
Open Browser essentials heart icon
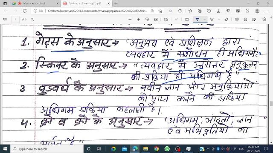[x=228, y=11]
